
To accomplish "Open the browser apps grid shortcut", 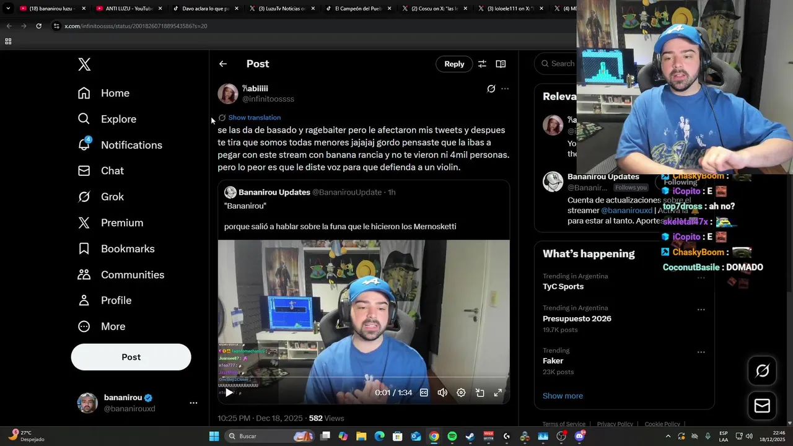I will point(8,42).
